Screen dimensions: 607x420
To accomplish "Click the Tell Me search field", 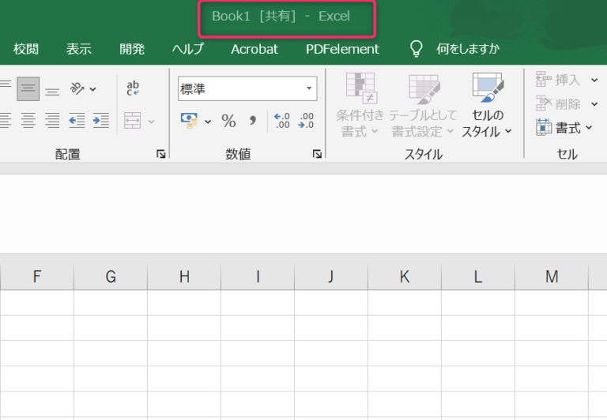I will pos(468,49).
